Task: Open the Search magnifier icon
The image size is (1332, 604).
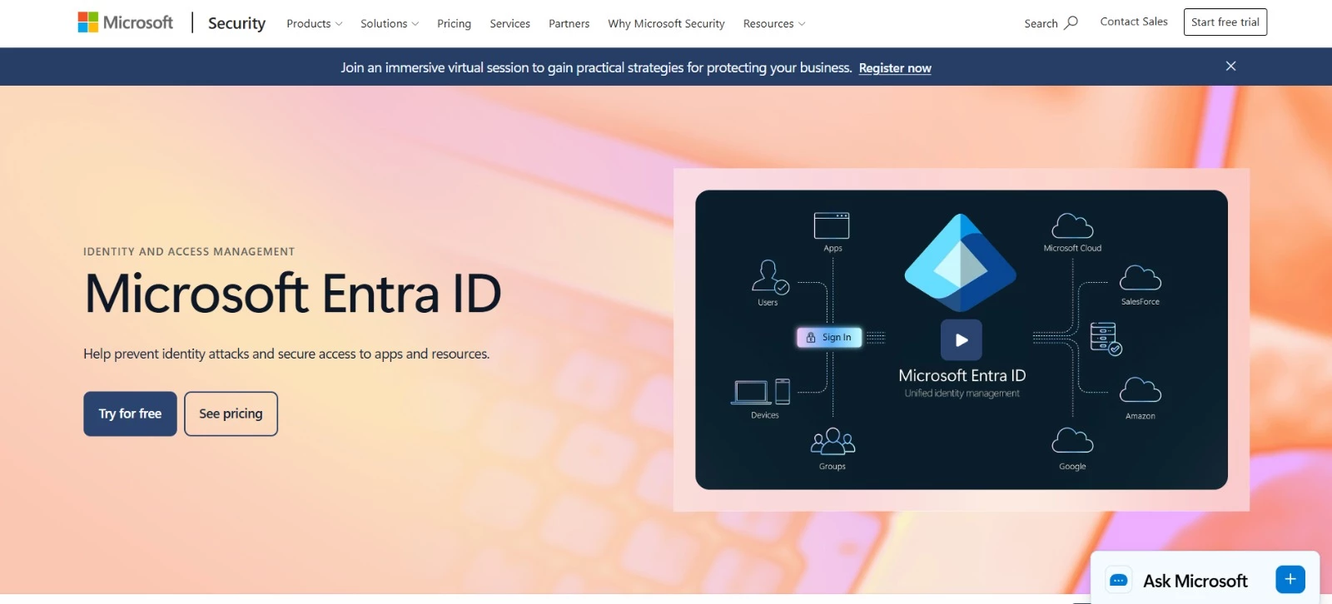Action: (x=1071, y=22)
